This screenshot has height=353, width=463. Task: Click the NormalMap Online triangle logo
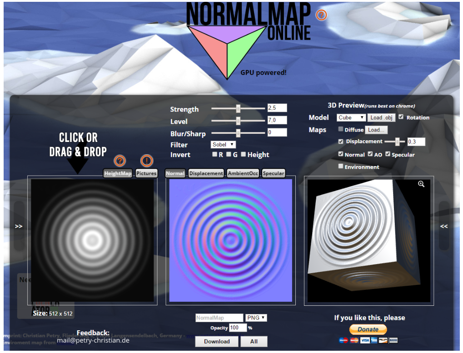pyautogui.click(x=227, y=52)
